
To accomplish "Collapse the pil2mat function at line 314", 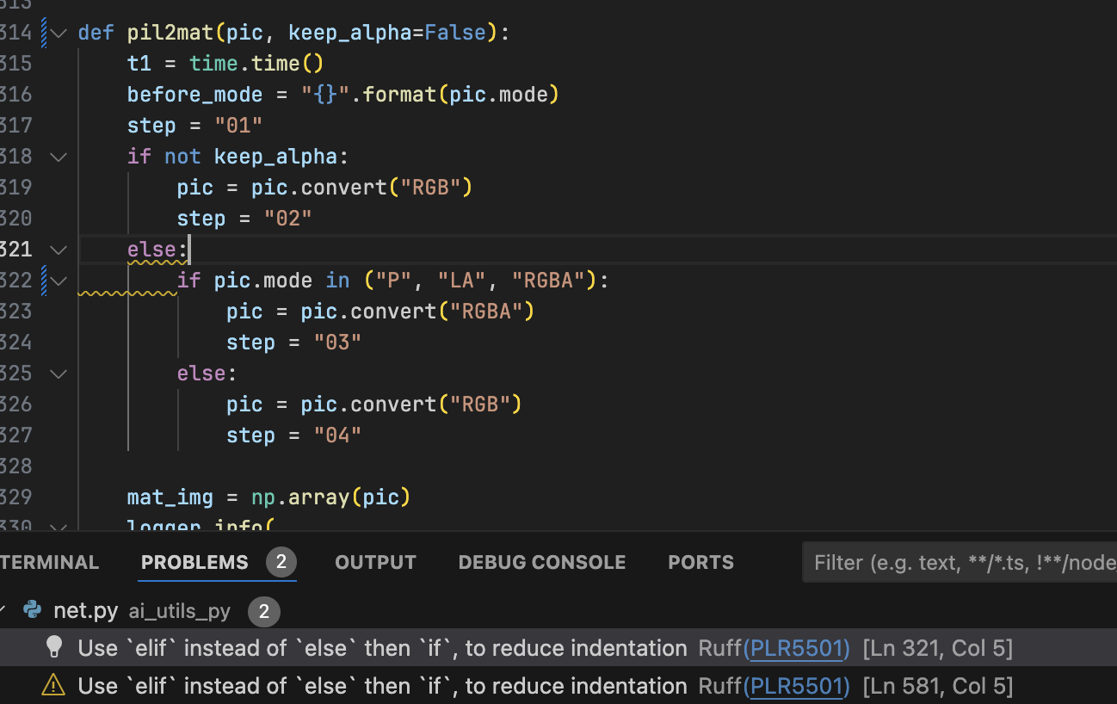I will point(59,33).
